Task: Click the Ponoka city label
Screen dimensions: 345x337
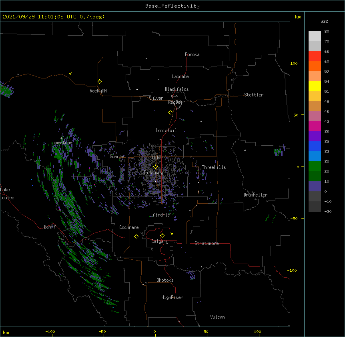Action: click(x=192, y=54)
